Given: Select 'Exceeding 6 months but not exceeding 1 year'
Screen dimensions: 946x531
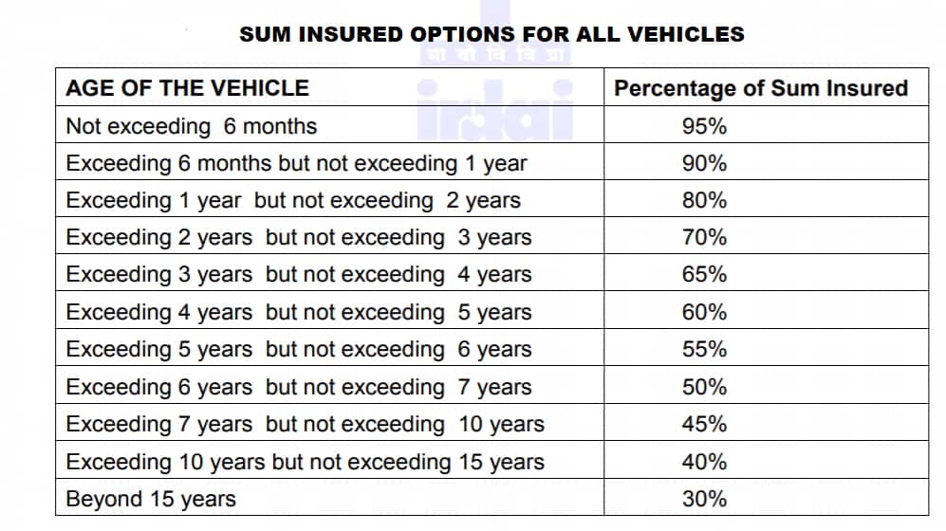Looking at the screenshot, I should pyautogui.click(x=296, y=163).
